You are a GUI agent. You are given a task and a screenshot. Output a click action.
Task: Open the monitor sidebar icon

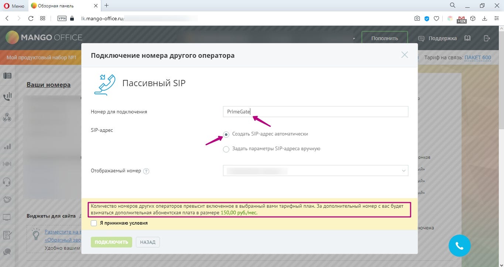(x=7, y=217)
